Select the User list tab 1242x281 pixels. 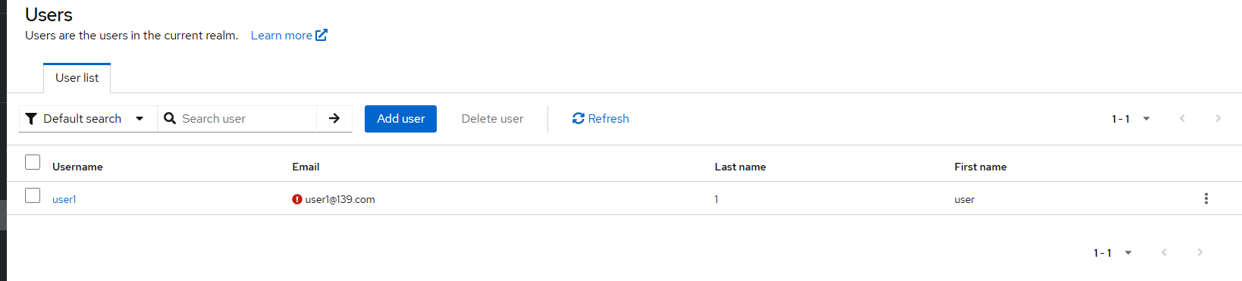click(x=77, y=78)
